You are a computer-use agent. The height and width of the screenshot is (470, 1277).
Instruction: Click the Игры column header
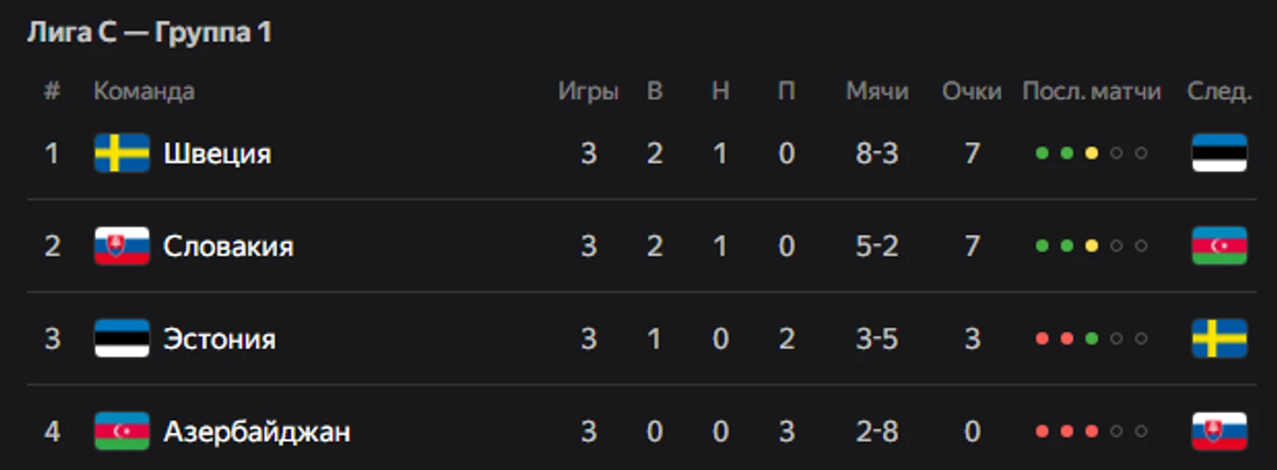(589, 92)
